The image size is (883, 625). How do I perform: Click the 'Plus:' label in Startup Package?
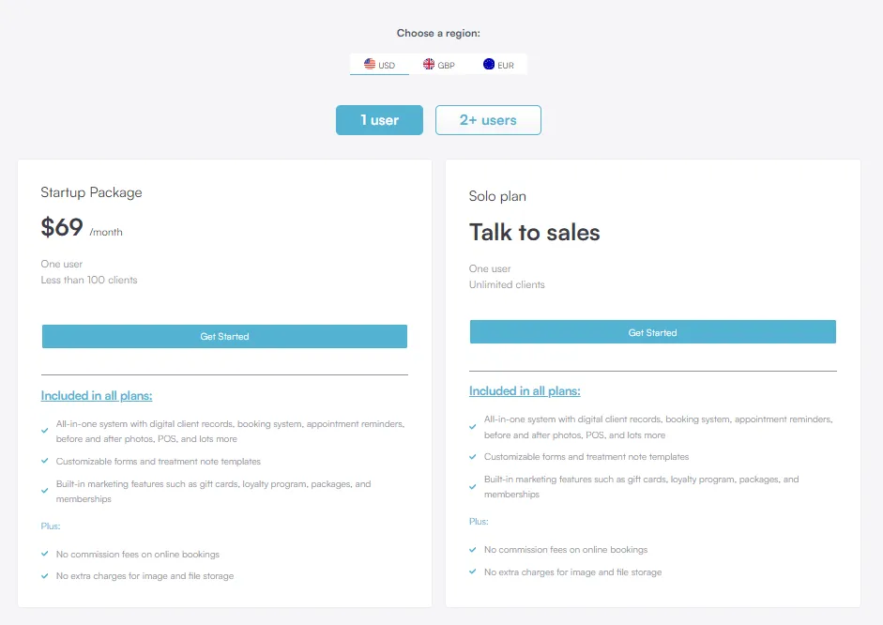point(50,526)
